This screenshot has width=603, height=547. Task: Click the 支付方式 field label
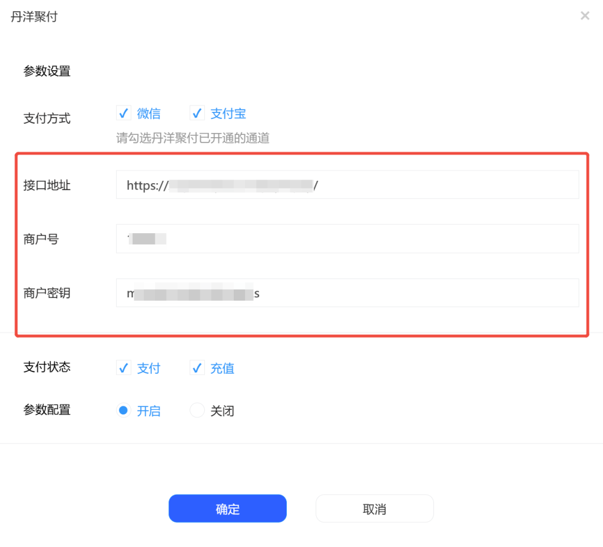click(47, 118)
